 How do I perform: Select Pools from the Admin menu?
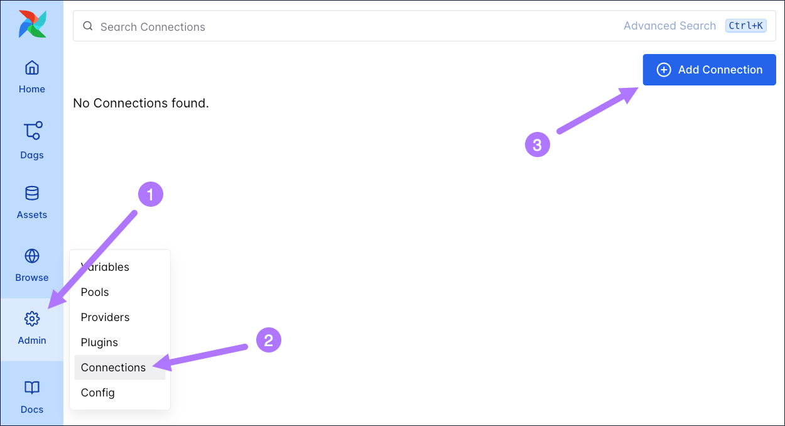click(x=94, y=292)
